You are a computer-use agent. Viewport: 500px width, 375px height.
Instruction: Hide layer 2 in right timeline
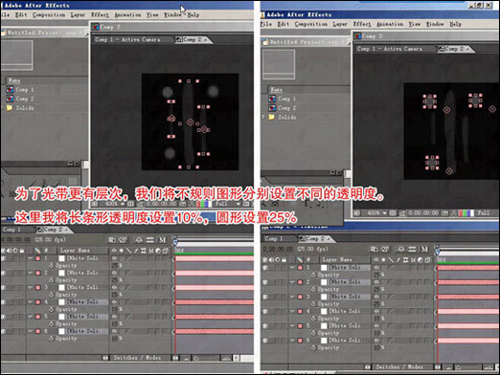pos(265,282)
